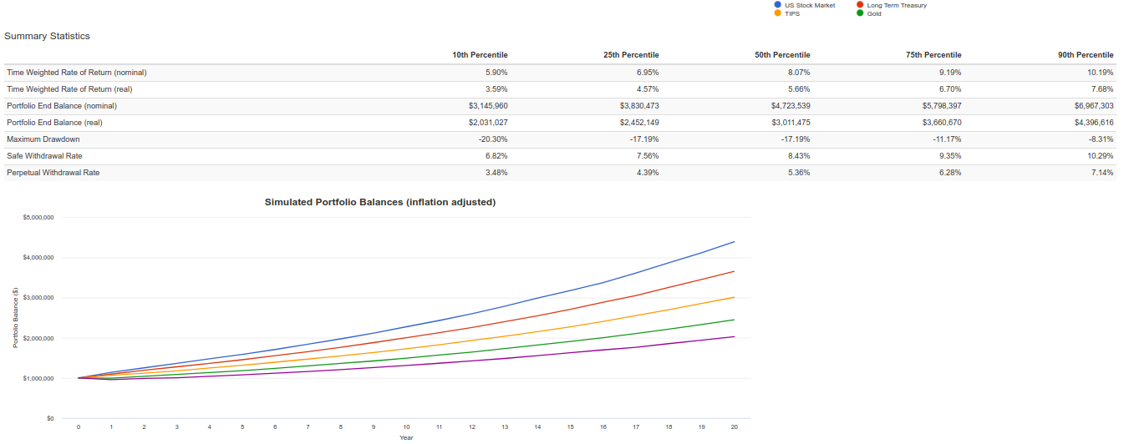Toggle the US Stock Market legend label
The width and height of the screenshot is (1124, 444).
click(x=810, y=5)
